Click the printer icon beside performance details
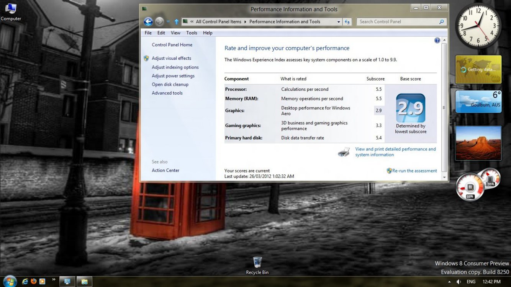The height and width of the screenshot is (287, 511). tap(344, 152)
